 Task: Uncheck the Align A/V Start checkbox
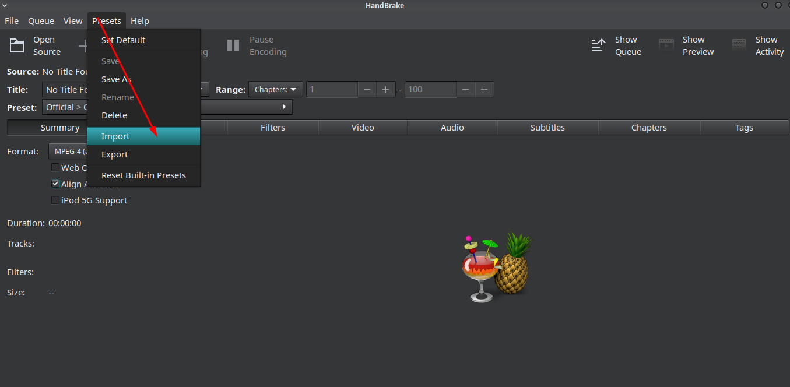pos(55,184)
